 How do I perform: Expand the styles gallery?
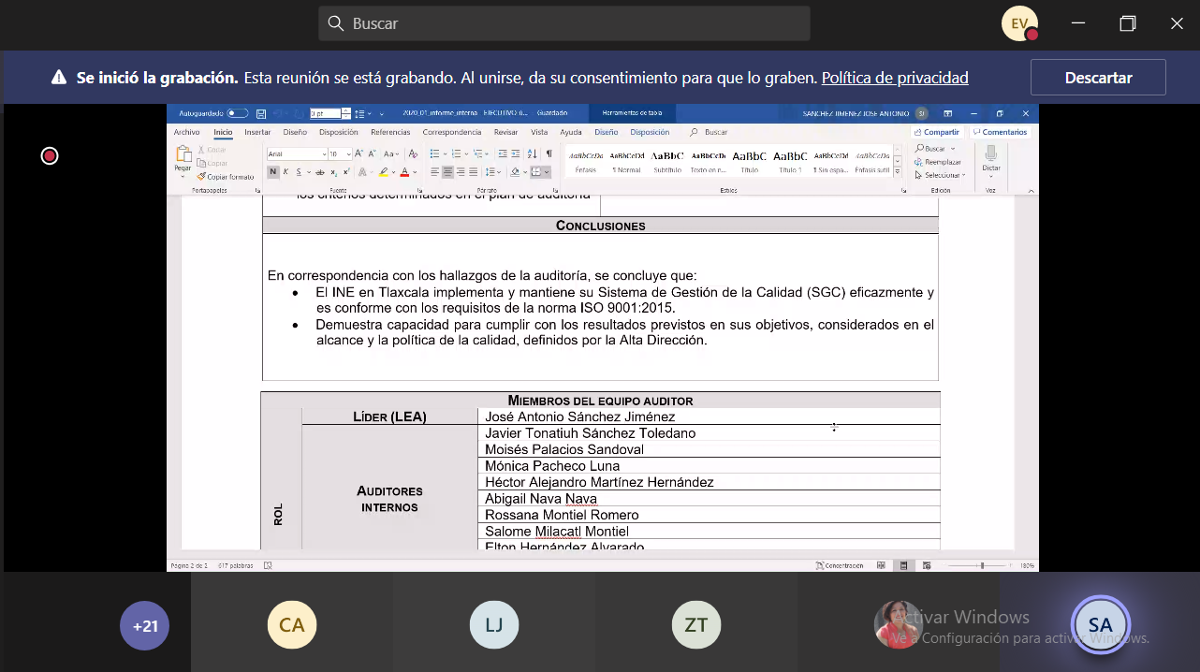click(x=898, y=172)
